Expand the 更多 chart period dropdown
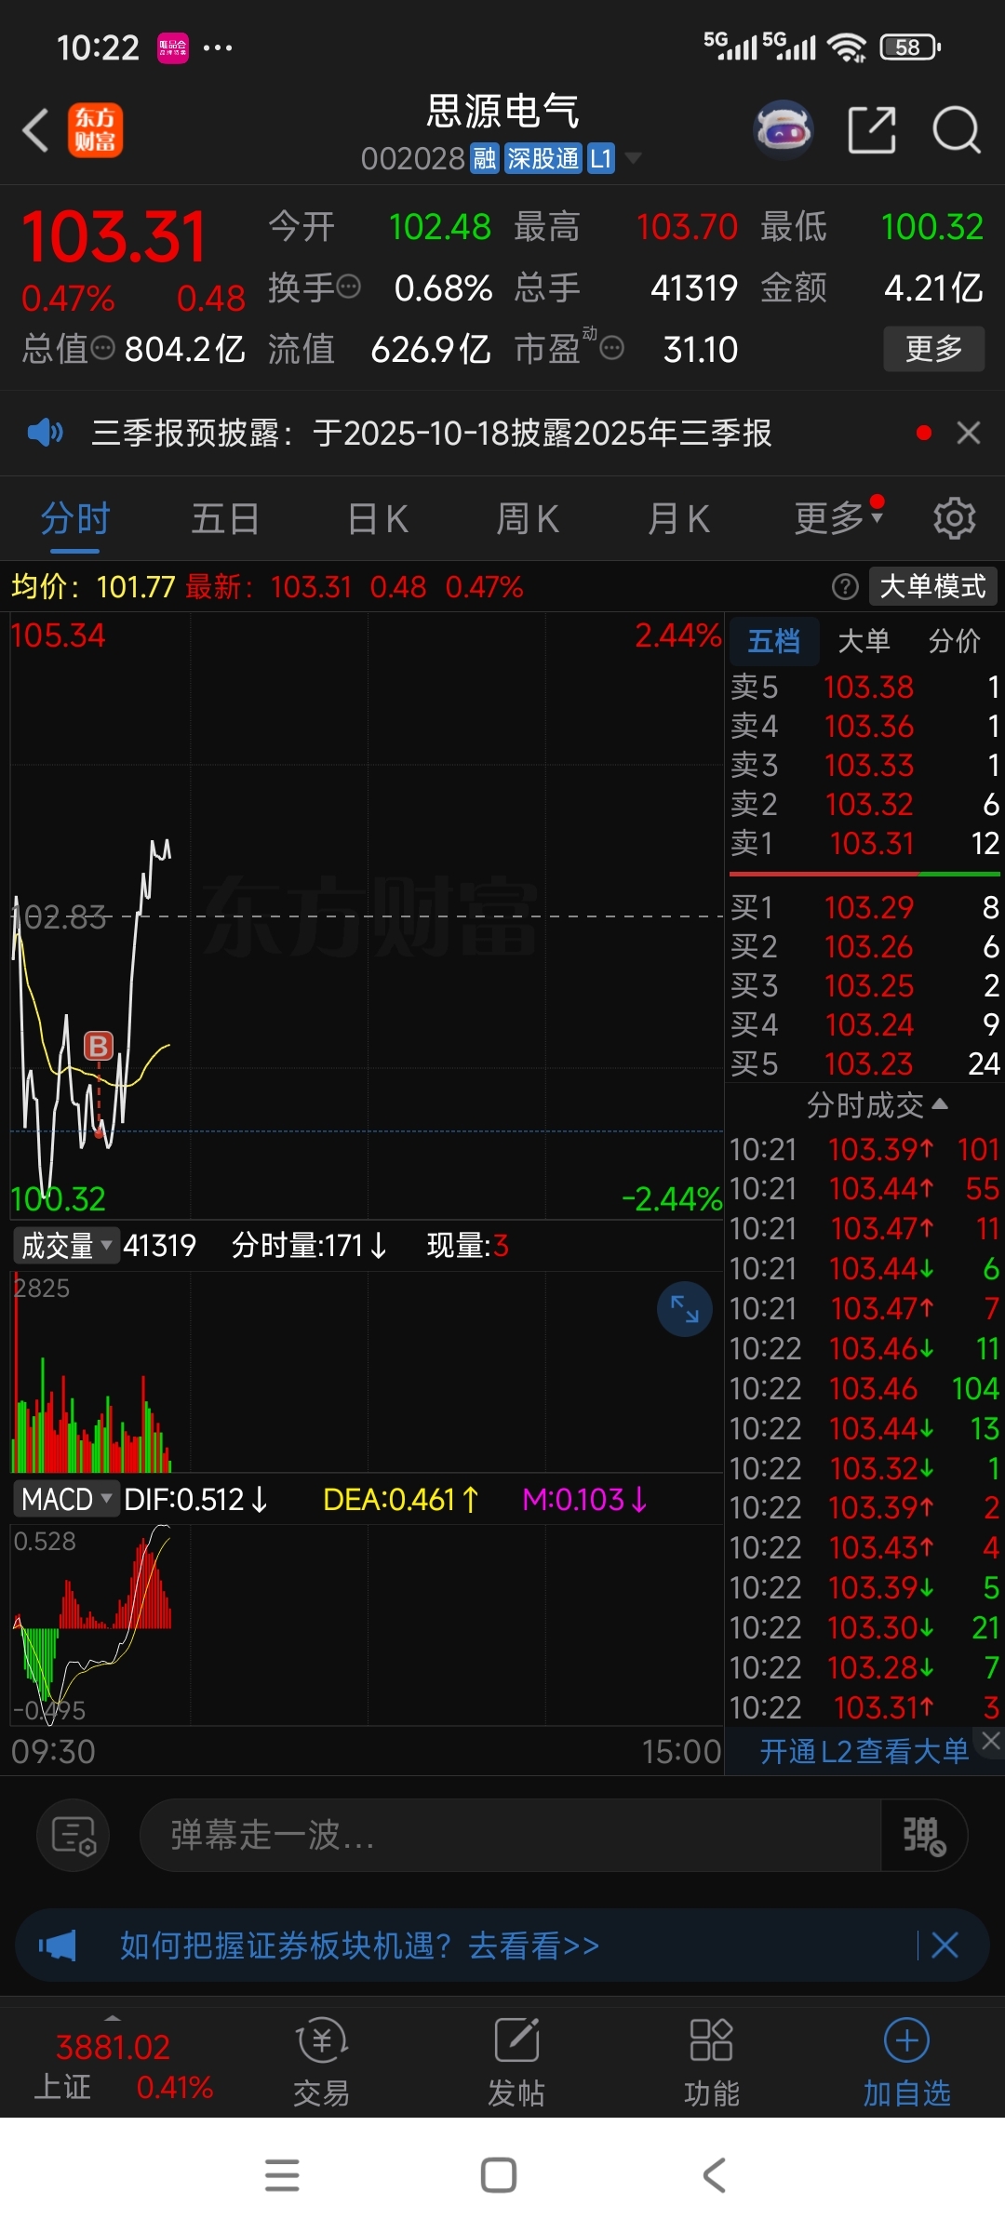 [x=837, y=518]
